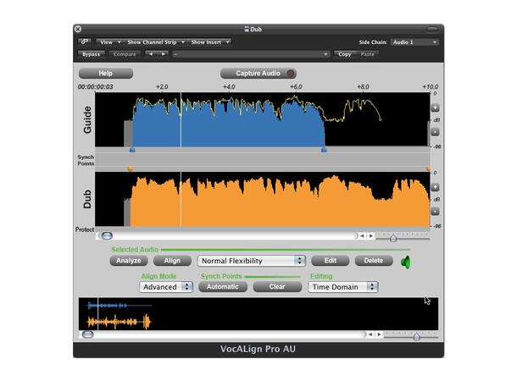This screenshot has width=517, height=381.
Task: Click the Help button
Action: pos(106,73)
